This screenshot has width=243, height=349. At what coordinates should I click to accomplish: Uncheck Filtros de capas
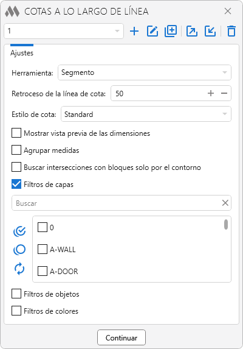tap(16, 185)
